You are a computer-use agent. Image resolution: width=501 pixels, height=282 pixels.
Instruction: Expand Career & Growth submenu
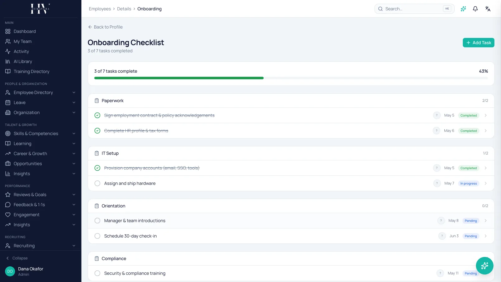coord(74,154)
